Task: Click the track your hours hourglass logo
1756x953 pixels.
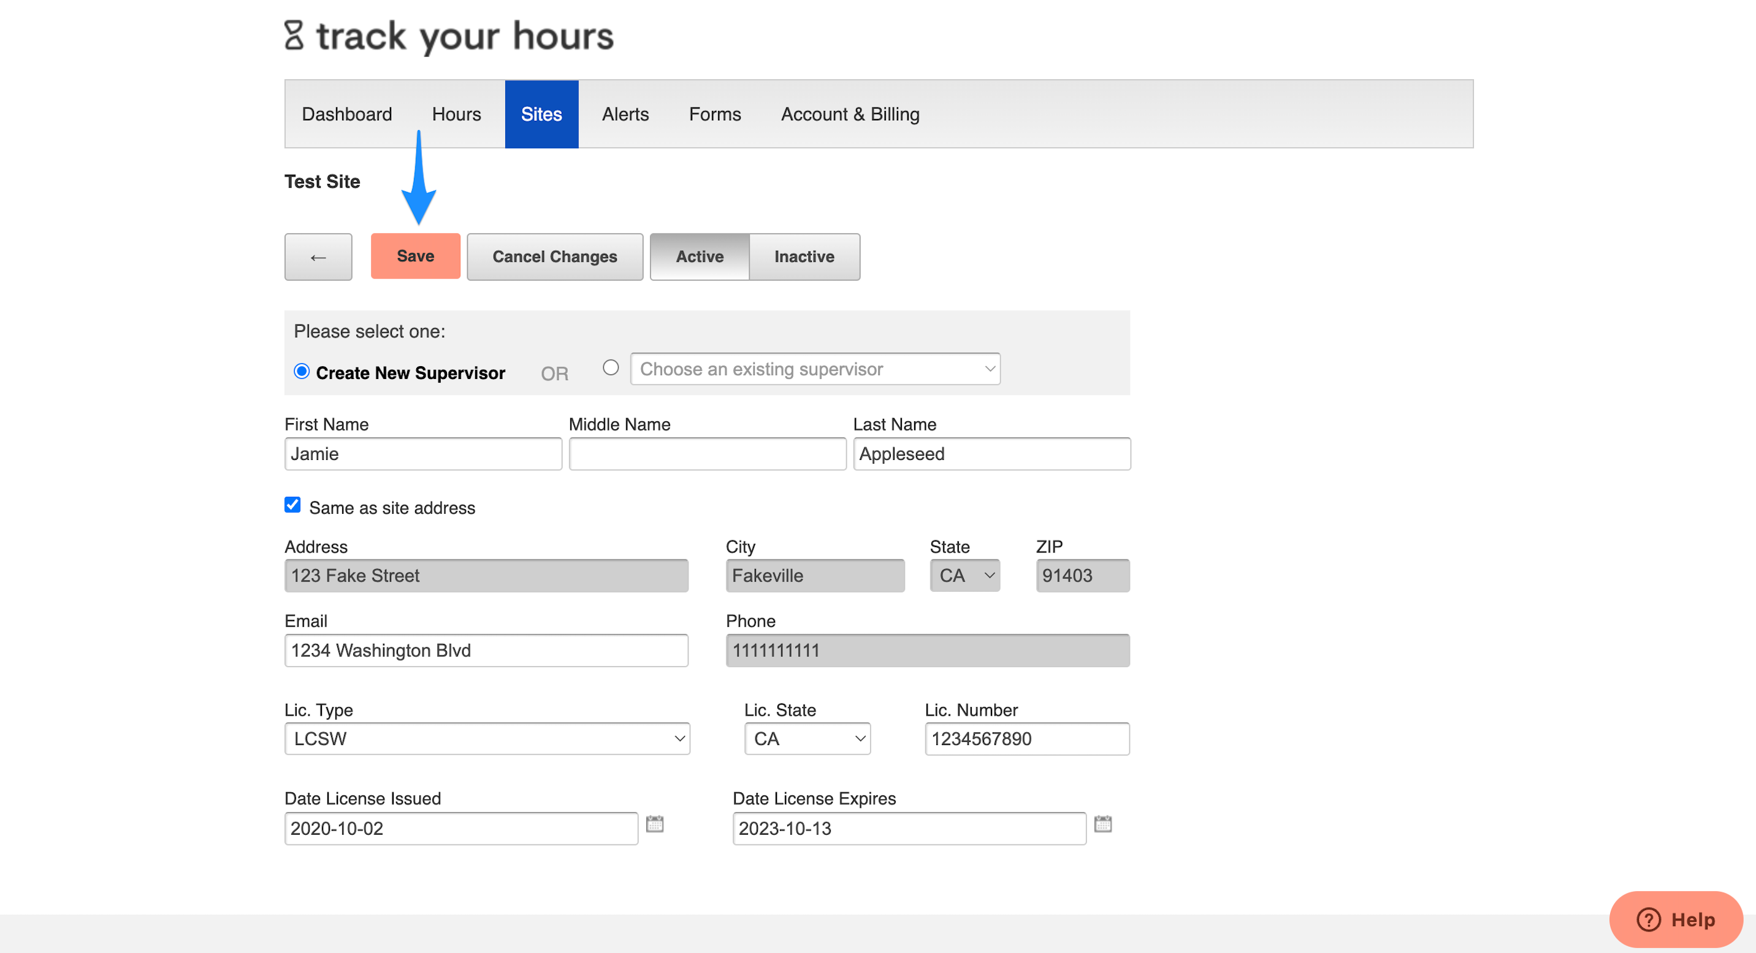Action: pos(294,36)
